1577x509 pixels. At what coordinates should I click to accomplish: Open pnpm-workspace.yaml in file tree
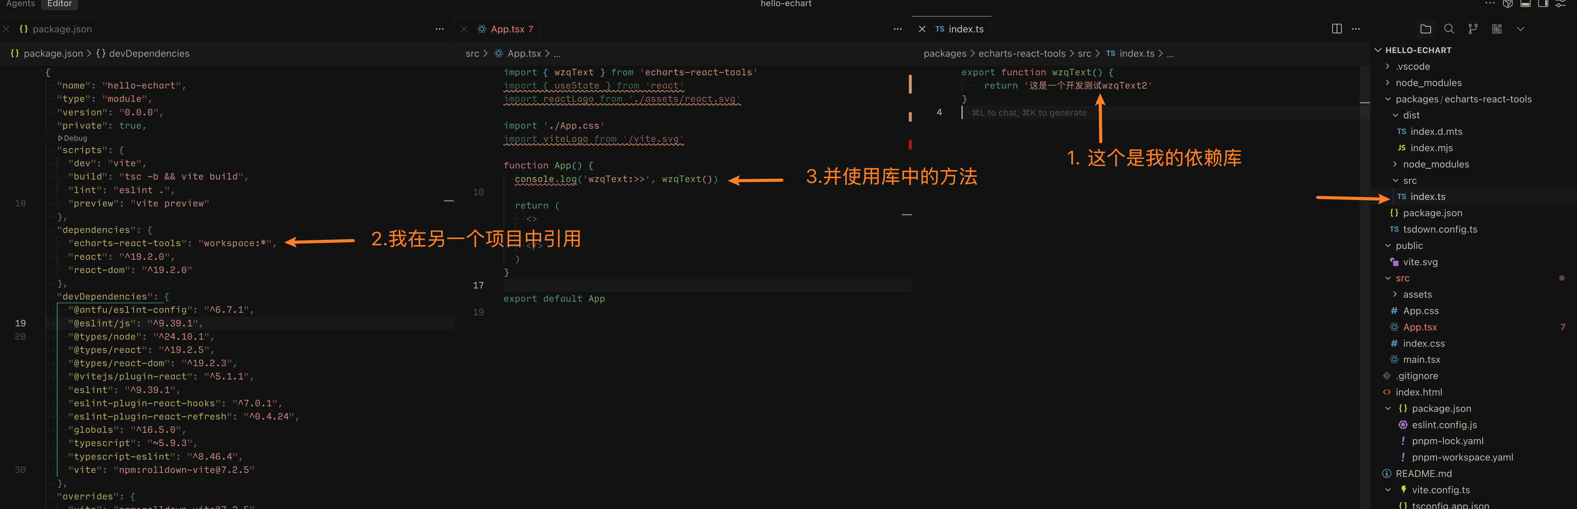[1462, 457]
